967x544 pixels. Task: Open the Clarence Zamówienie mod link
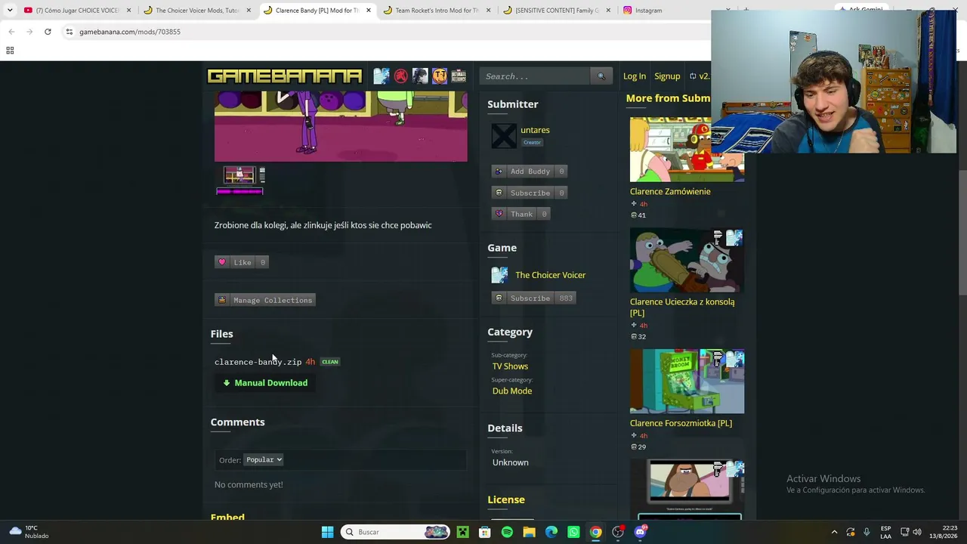coord(670,192)
